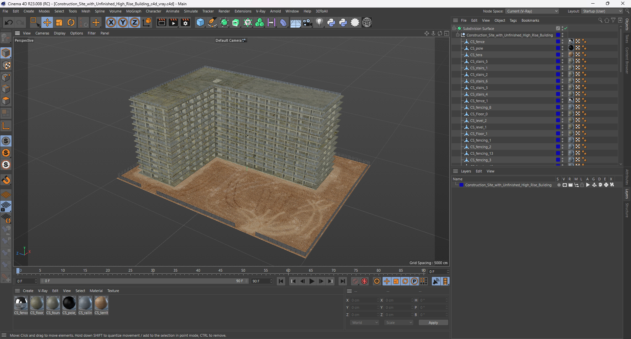The width and height of the screenshot is (631, 339).
Task: Click the Record Active Objects button
Action: (355, 281)
